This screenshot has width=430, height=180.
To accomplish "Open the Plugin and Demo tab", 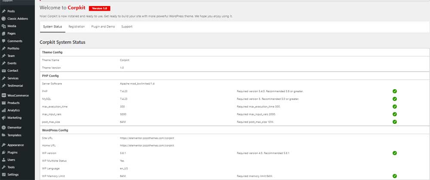I will point(103,27).
